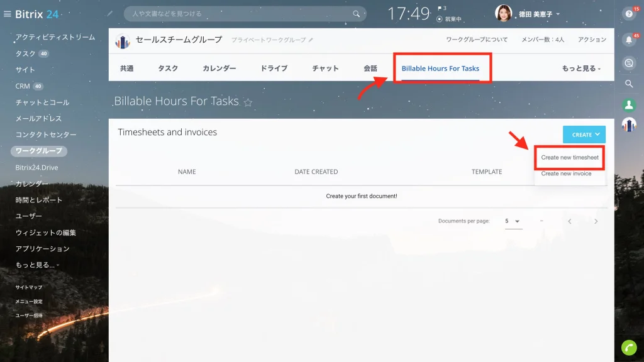Go to the next documents page arrow
The height and width of the screenshot is (362, 644).
(596, 221)
